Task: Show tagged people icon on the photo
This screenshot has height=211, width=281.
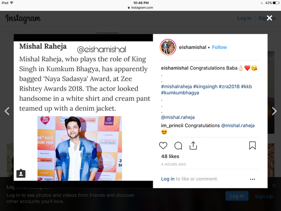Action: pos(21,173)
